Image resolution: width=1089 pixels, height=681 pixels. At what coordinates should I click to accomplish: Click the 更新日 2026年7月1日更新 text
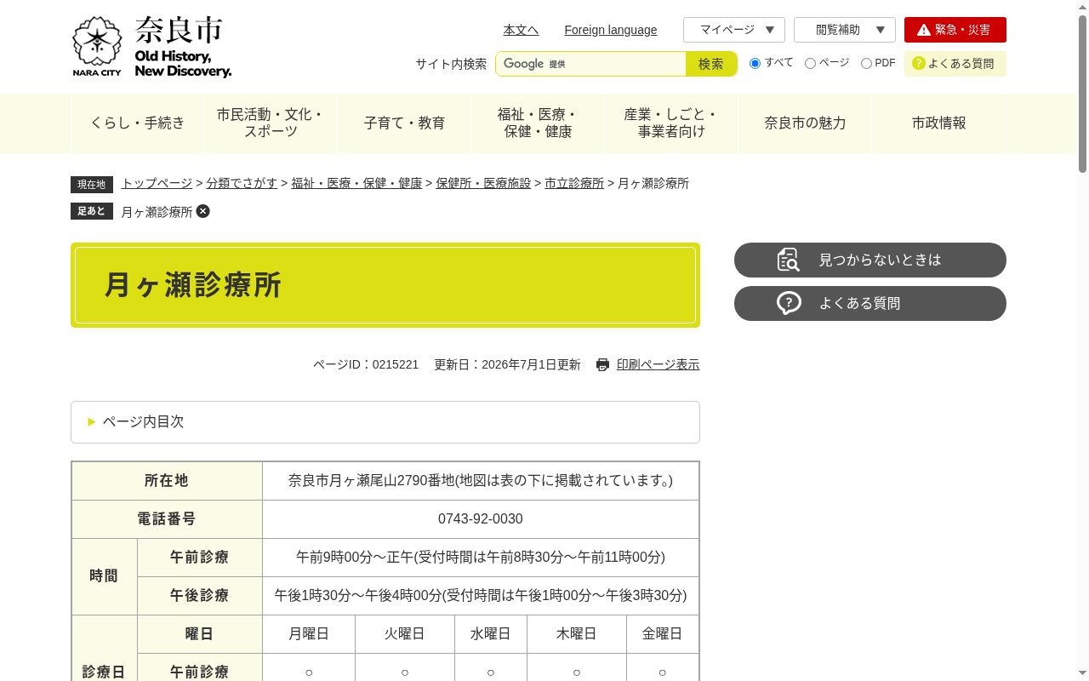[x=507, y=364]
